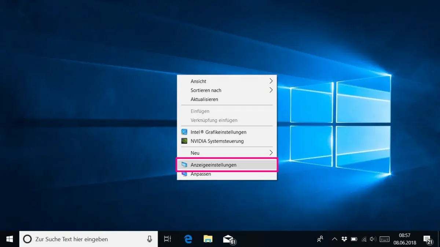Open the Windows Start menu
440x247 pixels.
pyautogui.click(x=10, y=239)
